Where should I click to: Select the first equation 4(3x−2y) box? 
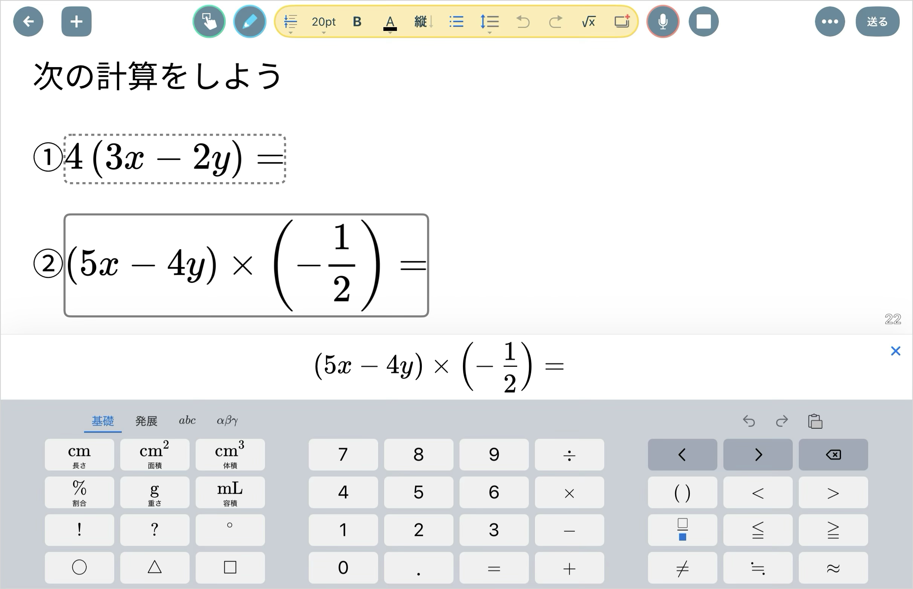pyautogui.click(x=174, y=159)
